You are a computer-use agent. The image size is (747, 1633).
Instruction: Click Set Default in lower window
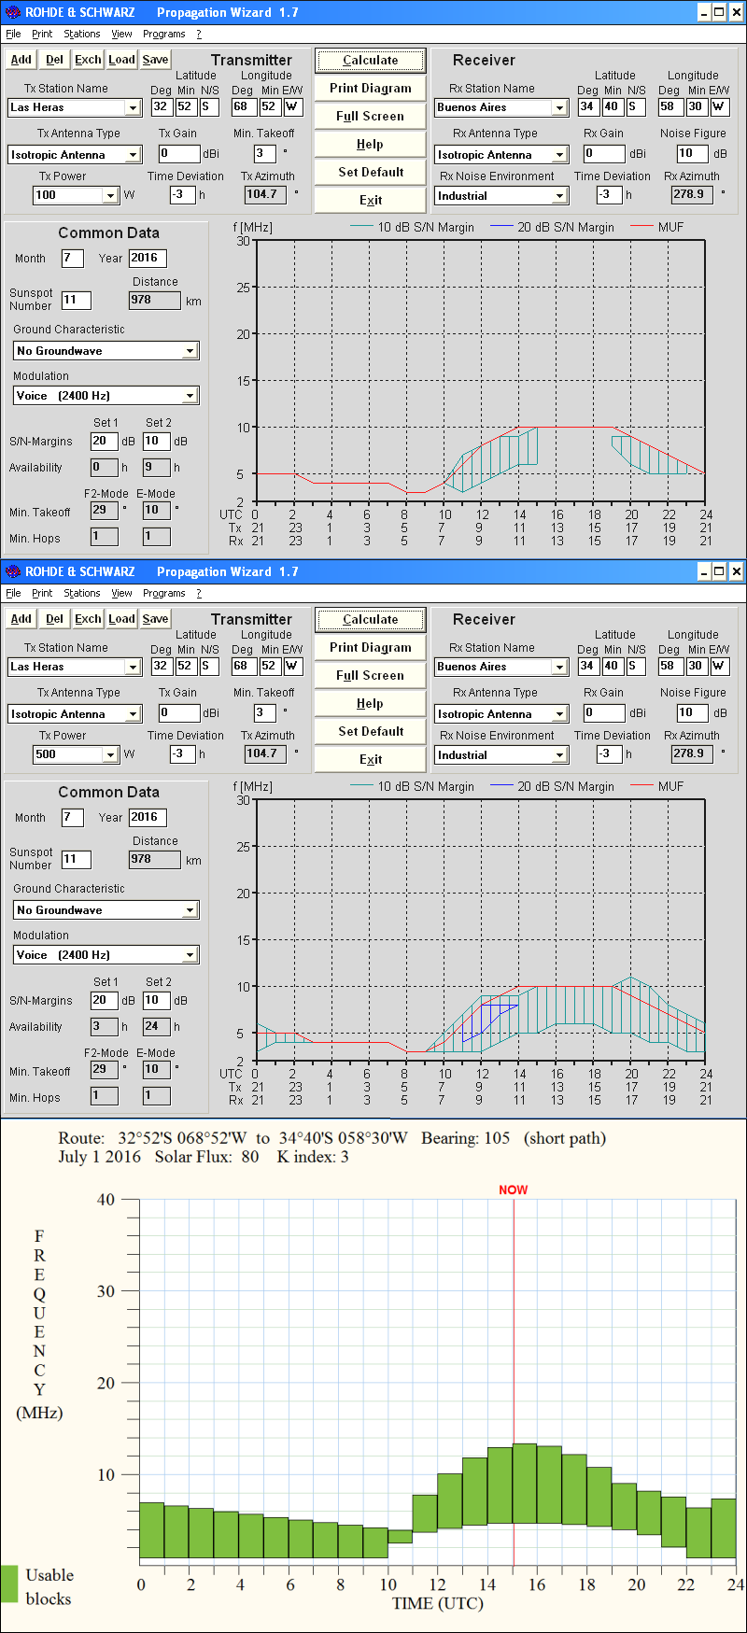(370, 731)
